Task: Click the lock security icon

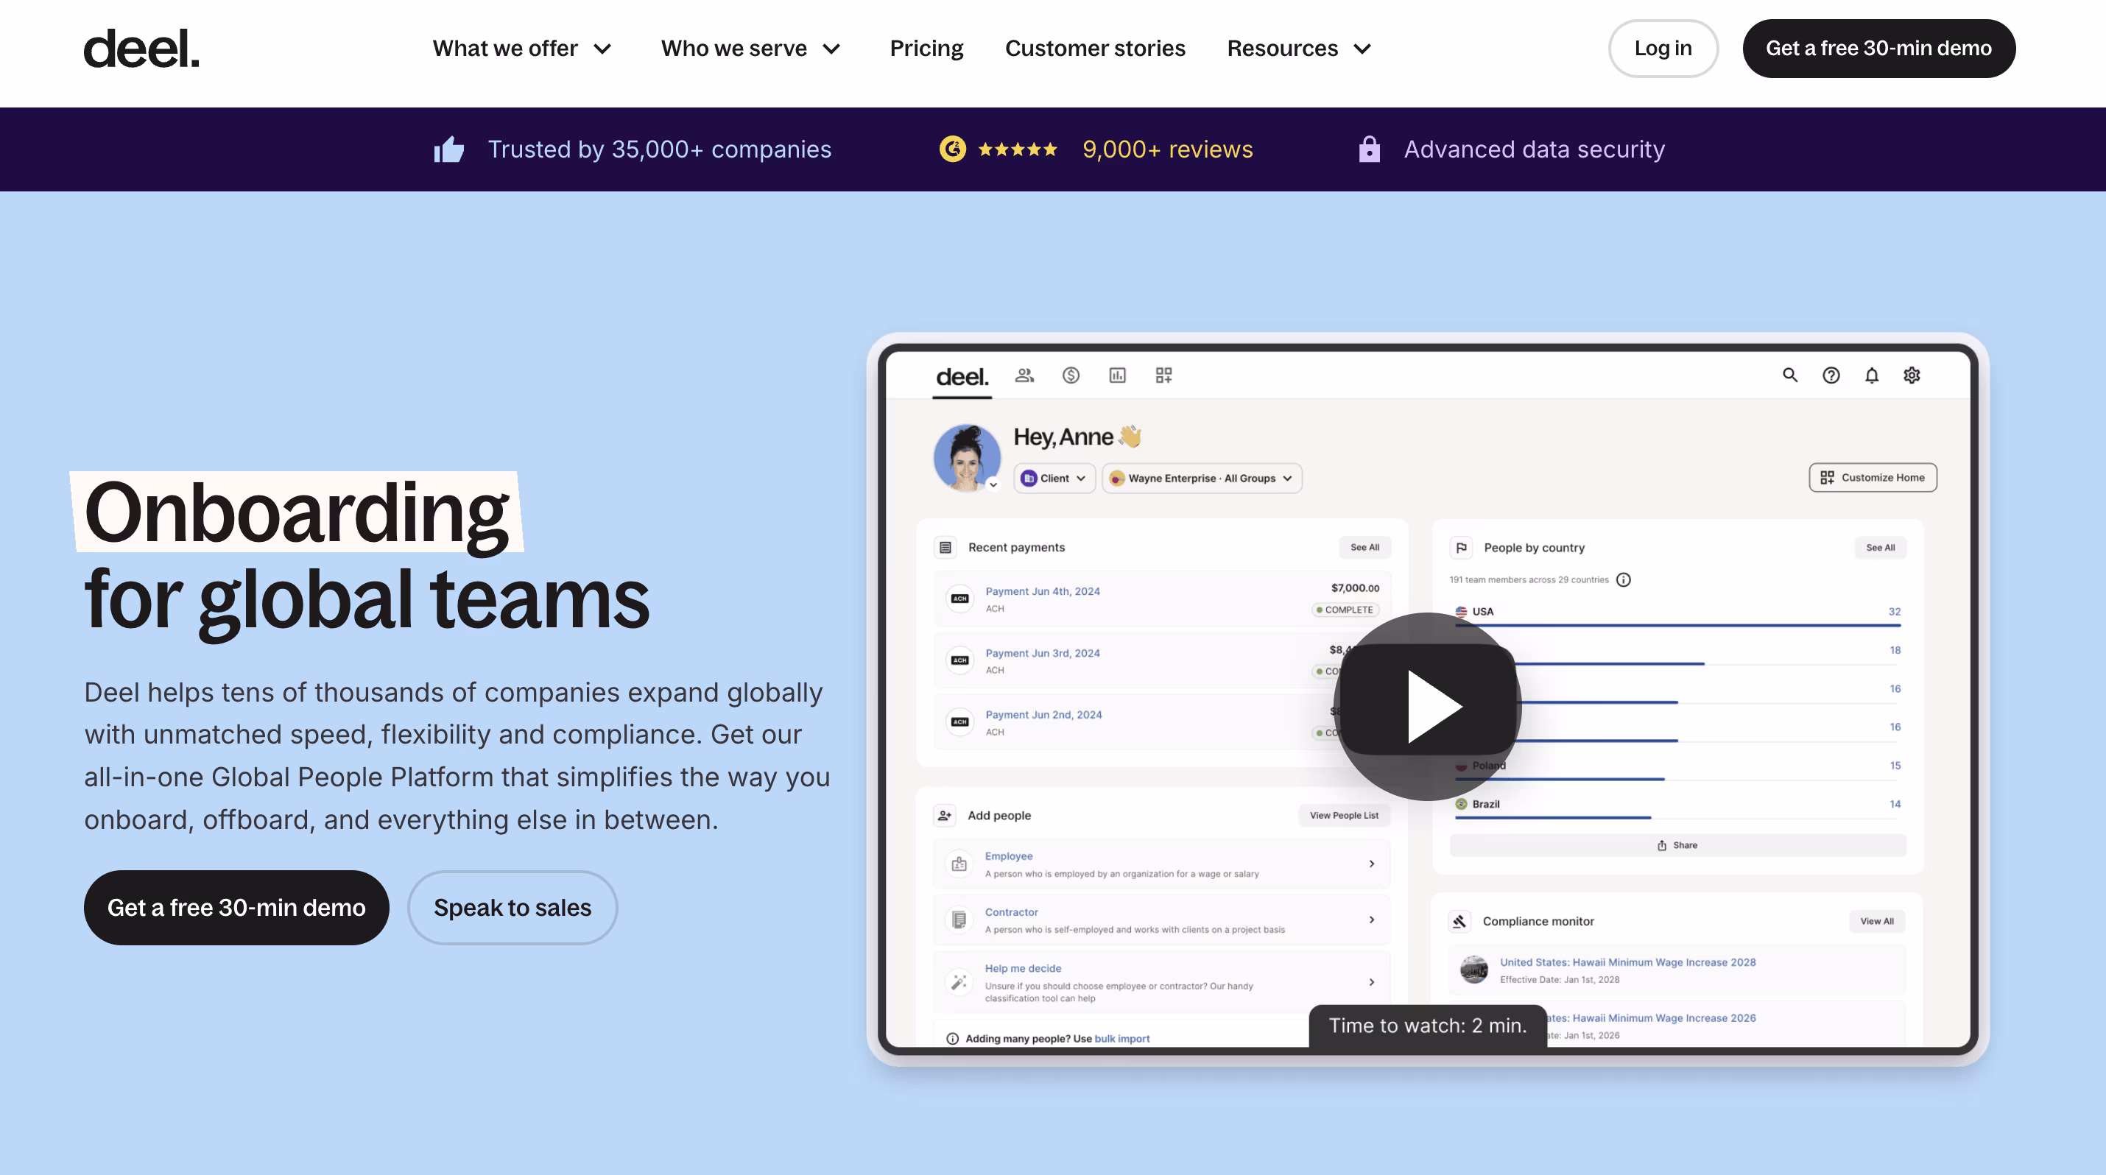Action: (1370, 149)
